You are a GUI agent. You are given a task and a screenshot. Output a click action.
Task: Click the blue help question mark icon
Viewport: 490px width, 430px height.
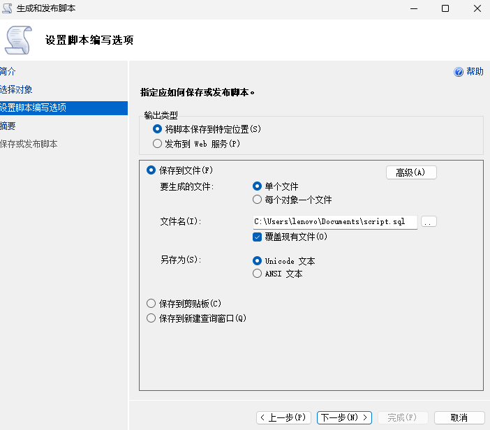point(459,72)
